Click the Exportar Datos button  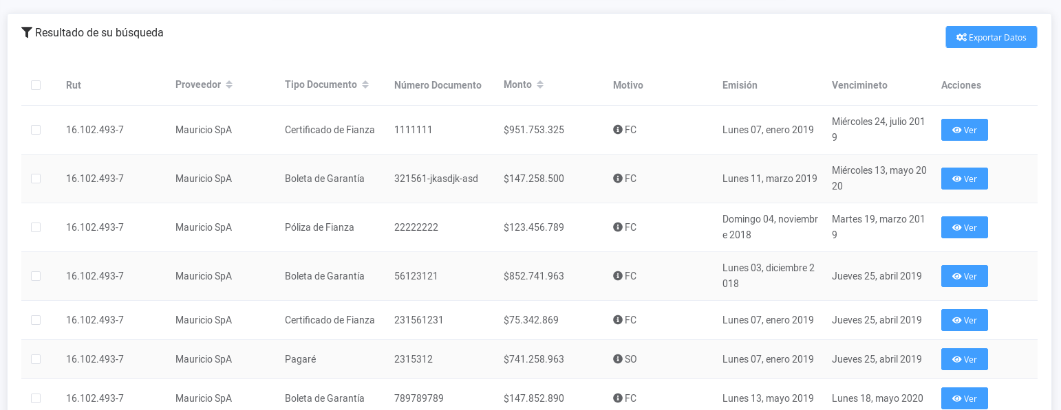click(991, 37)
